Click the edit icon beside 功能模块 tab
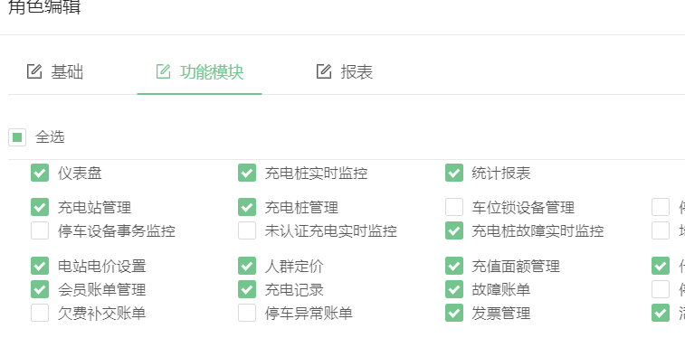Image resolution: width=685 pixels, height=338 pixels. coord(164,71)
